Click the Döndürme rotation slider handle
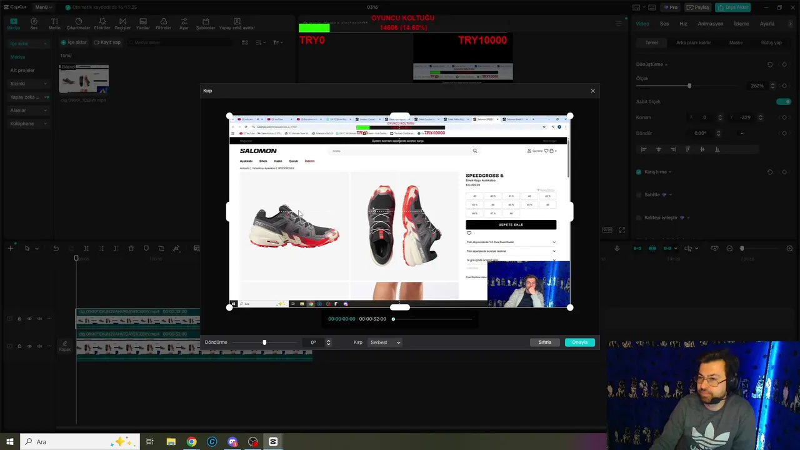The height and width of the screenshot is (450, 800). 264,342
